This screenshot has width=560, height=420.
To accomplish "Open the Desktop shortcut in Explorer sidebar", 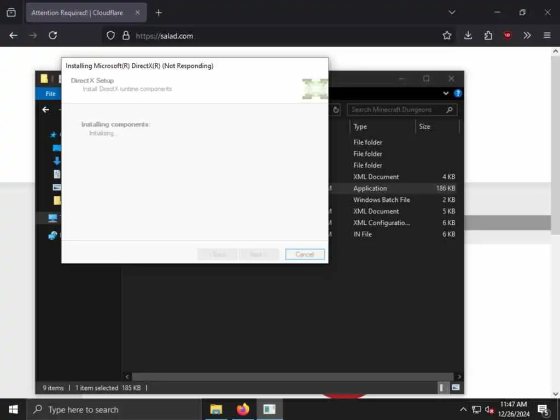I will (56, 148).
